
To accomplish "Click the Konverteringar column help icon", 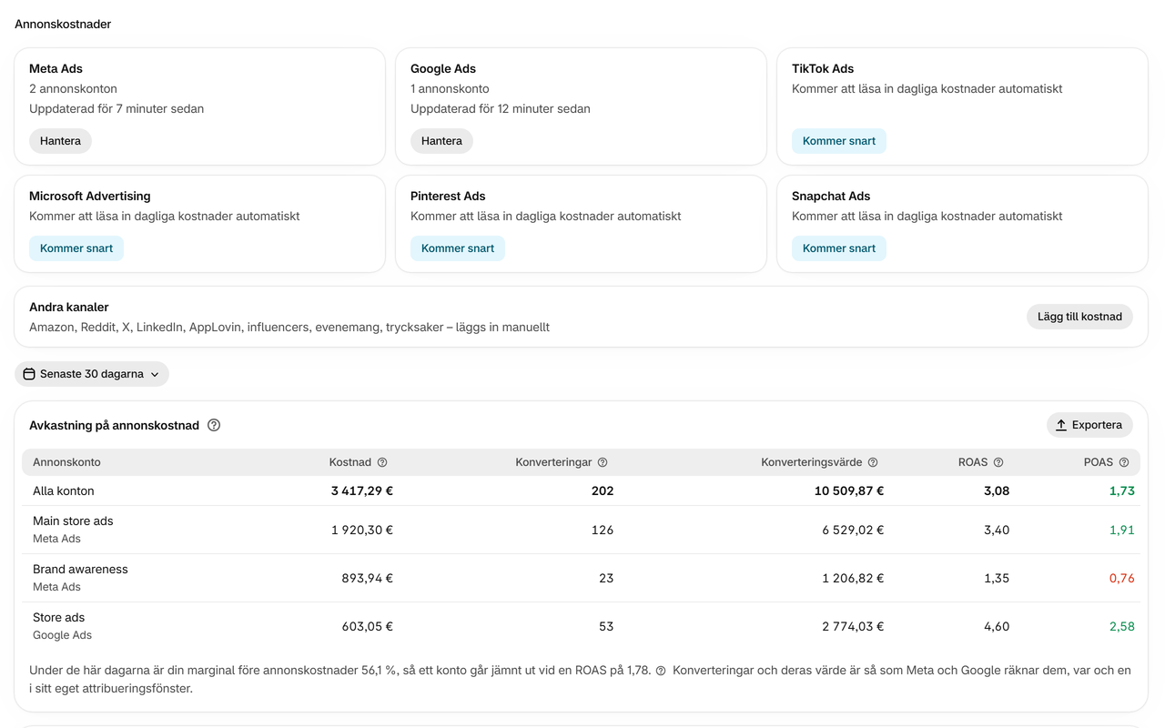I will click(x=603, y=462).
